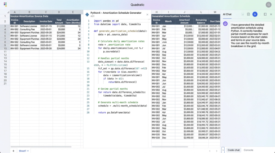The image size is (275, 153).
Task: Select column D header
Action: pos(59,12)
